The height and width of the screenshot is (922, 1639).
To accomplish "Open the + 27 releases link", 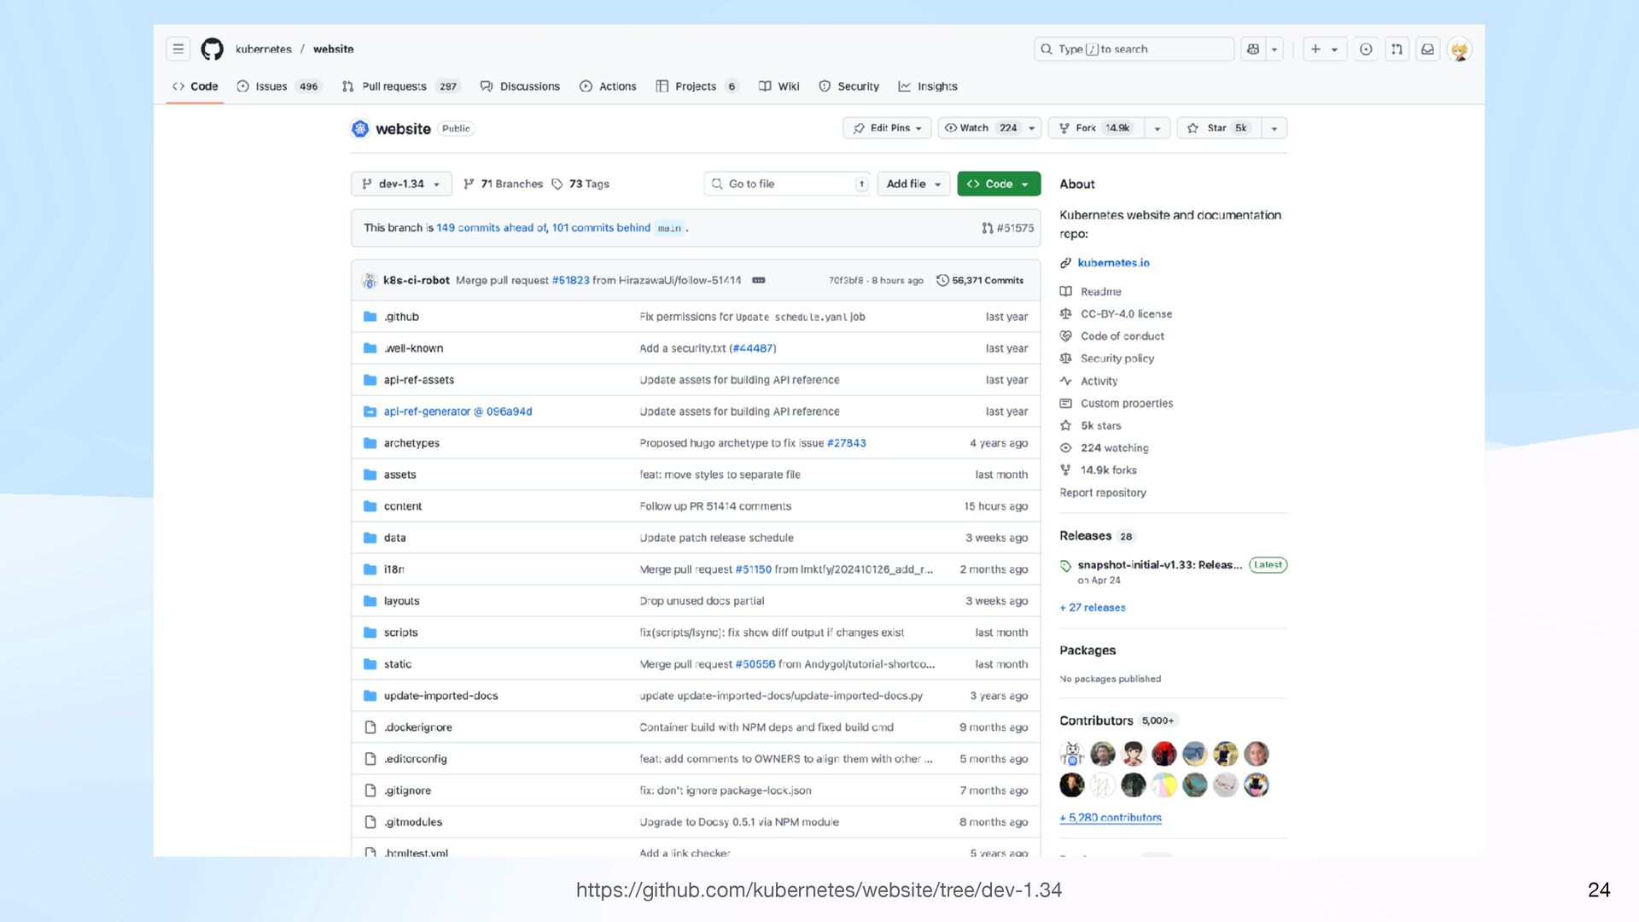I will click(x=1093, y=608).
